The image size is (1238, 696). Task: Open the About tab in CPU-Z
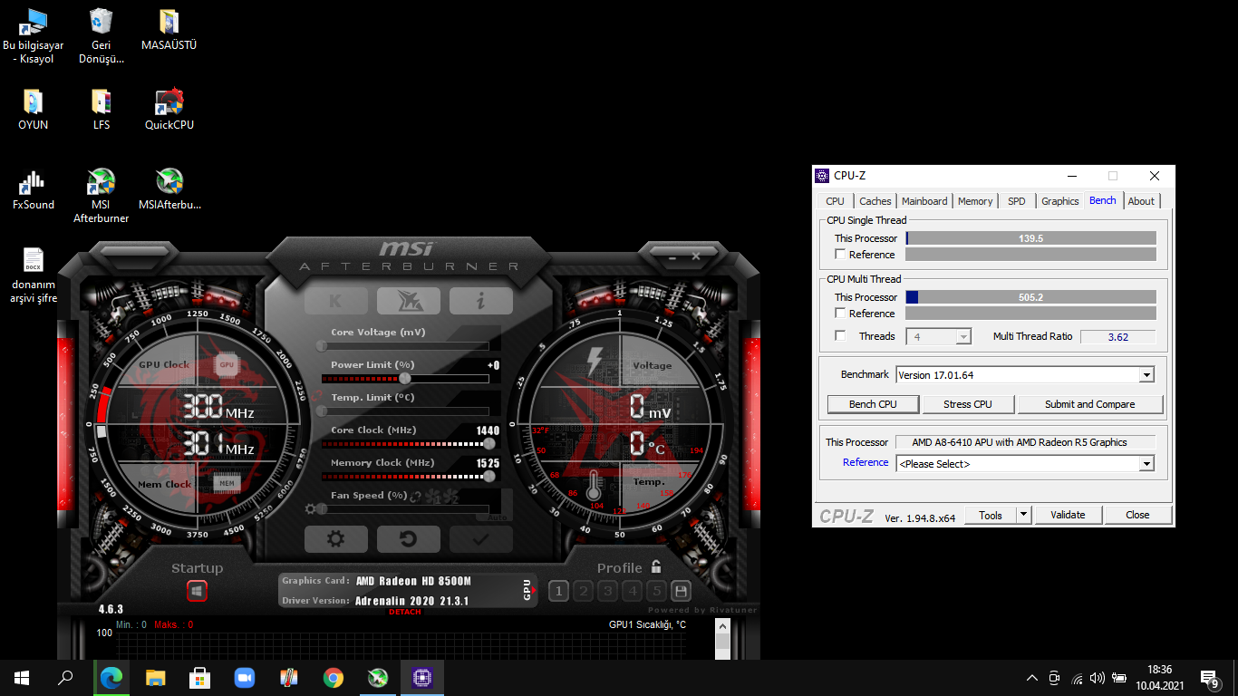[x=1141, y=201]
